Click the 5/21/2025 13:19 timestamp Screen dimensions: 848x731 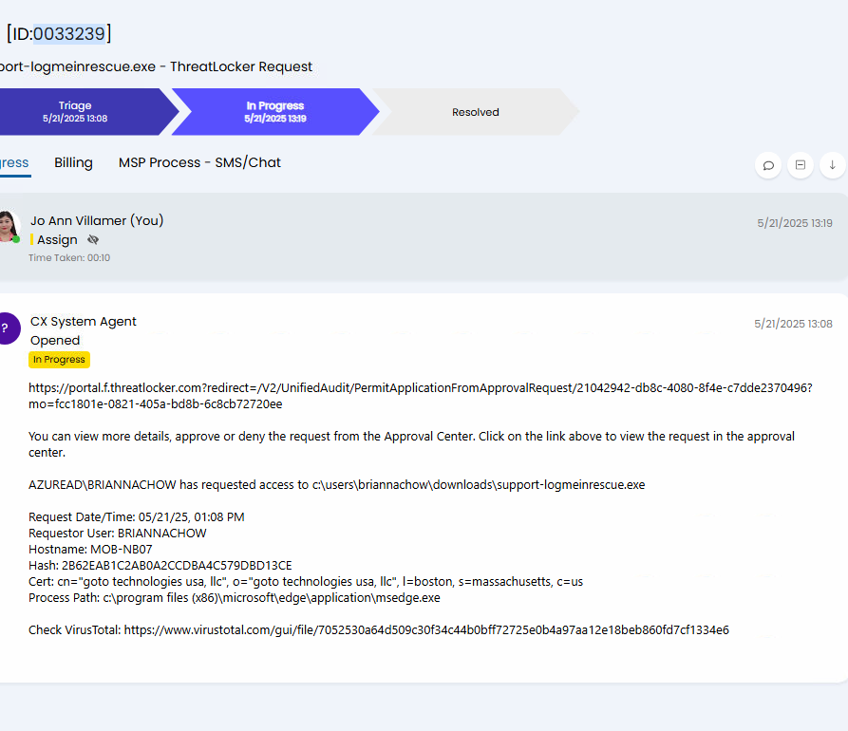795,223
